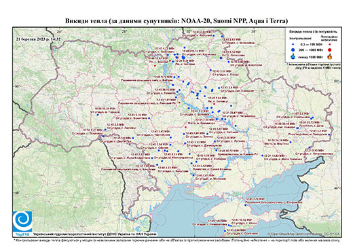Click the institute name text beside logo
Screen dimensions: 353x250
pyautogui.click(x=95, y=234)
